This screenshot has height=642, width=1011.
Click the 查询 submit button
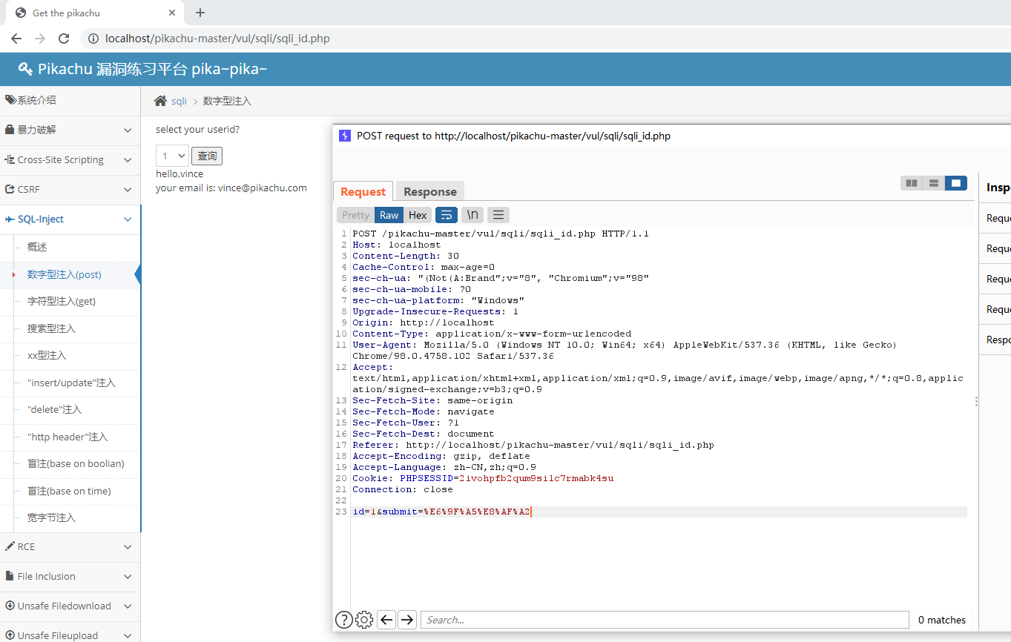pos(207,156)
